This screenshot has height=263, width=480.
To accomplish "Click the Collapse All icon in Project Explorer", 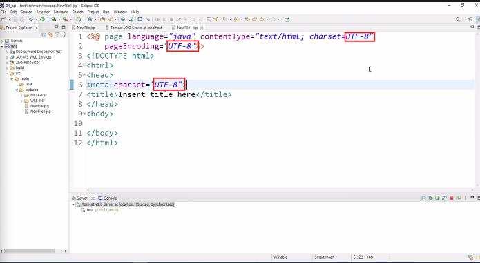I will pyautogui.click(x=44, y=35).
